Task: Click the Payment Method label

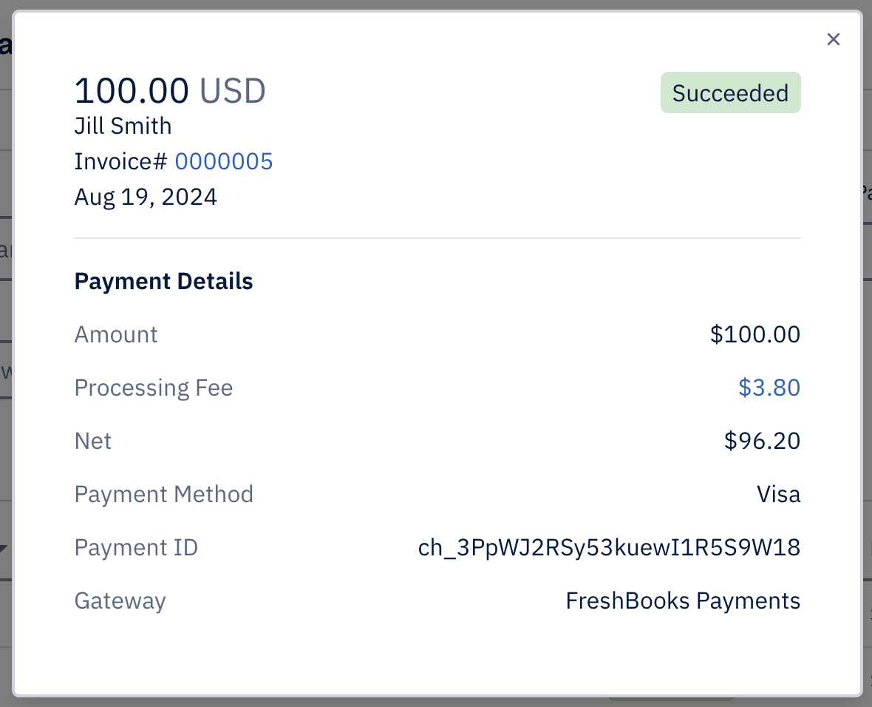Action: pyautogui.click(x=164, y=494)
